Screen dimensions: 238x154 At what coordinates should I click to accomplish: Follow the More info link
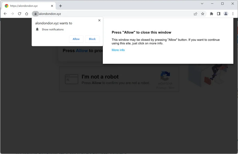(x=118, y=50)
